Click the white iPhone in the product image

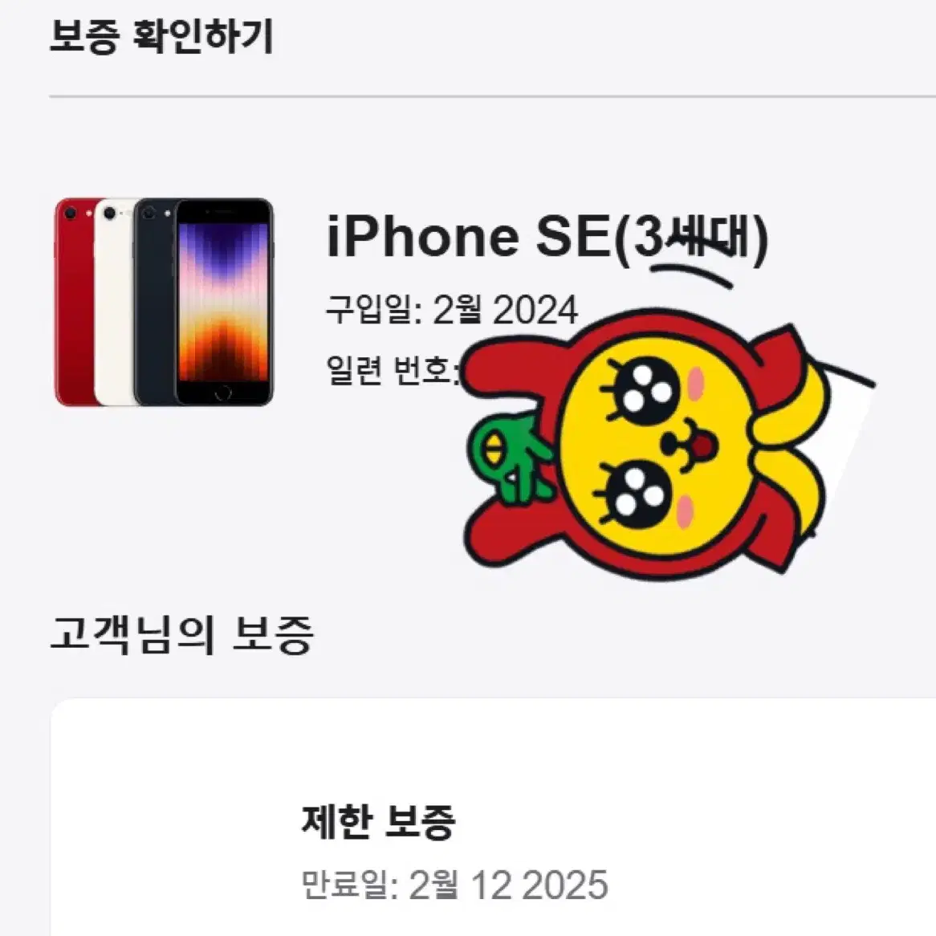[115, 302]
